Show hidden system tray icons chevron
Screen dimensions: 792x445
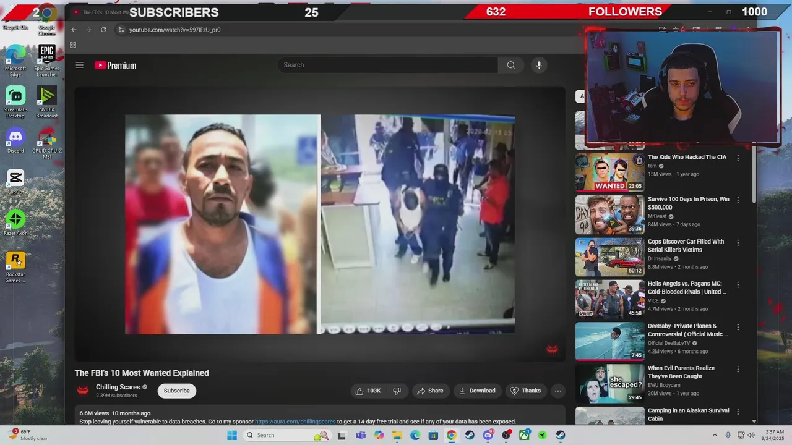(x=715, y=435)
